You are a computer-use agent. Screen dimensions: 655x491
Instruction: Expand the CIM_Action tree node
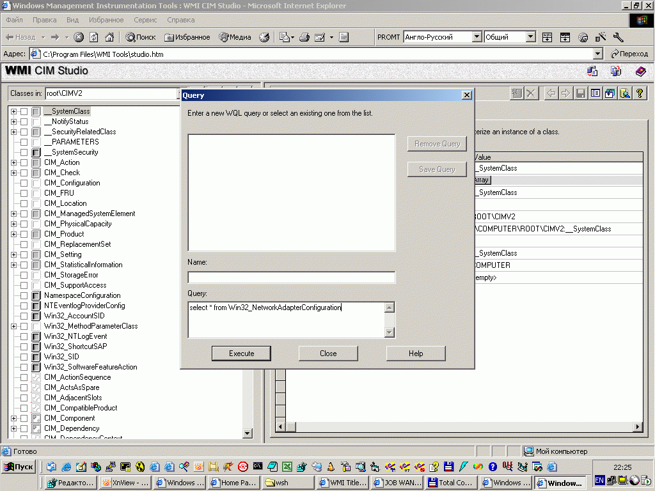click(x=14, y=163)
